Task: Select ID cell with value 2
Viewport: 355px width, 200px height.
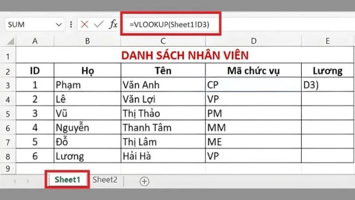Action: coord(35,99)
